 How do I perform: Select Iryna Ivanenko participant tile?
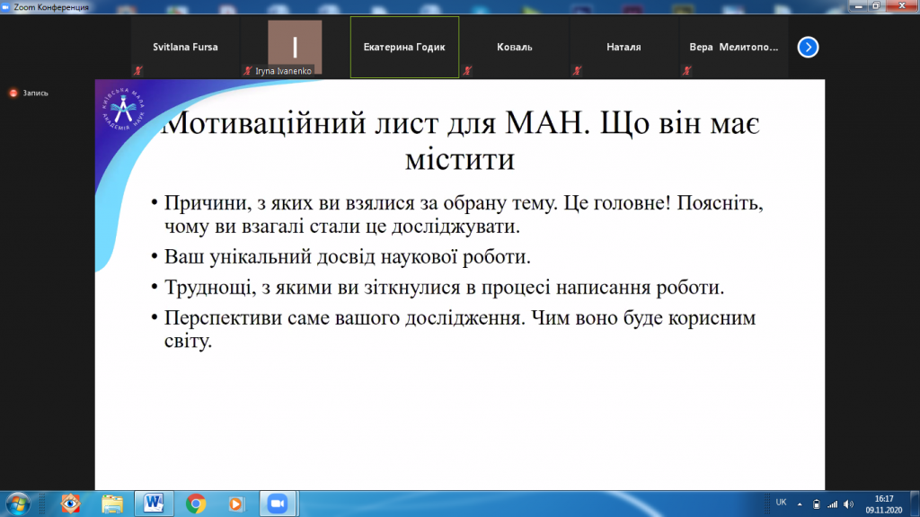295,47
